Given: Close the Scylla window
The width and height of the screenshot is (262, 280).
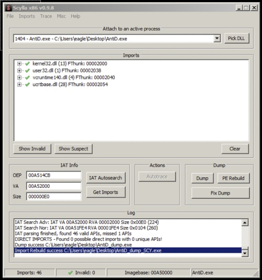Looking at the screenshot, I should [254, 8].
